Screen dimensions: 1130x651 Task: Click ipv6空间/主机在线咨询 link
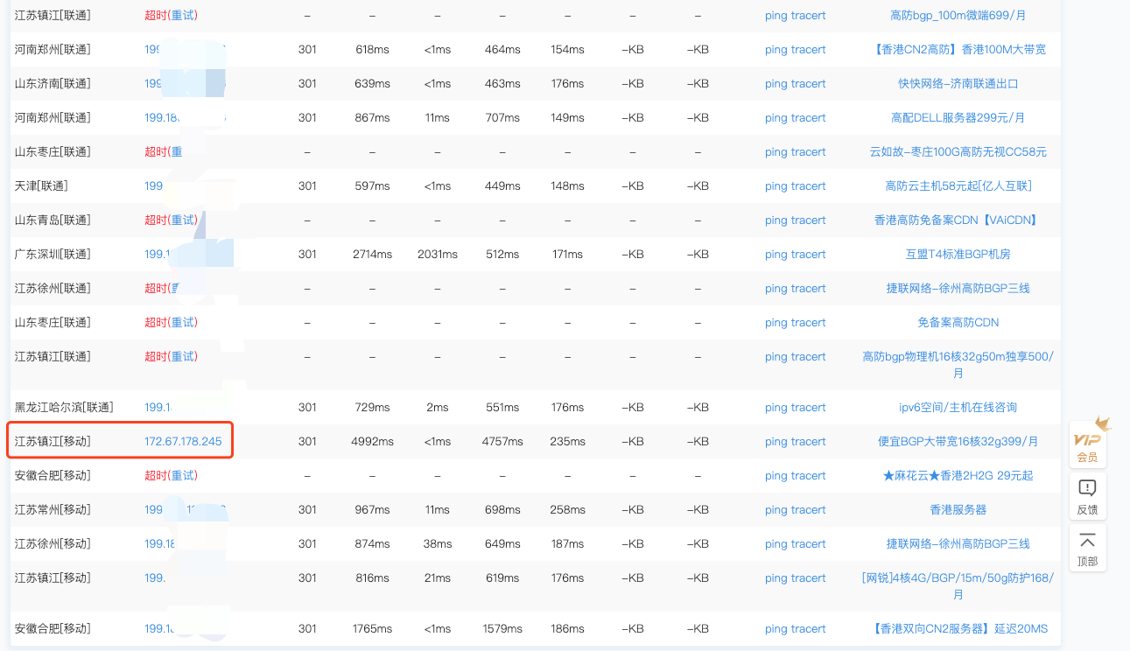(x=958, y=408)
